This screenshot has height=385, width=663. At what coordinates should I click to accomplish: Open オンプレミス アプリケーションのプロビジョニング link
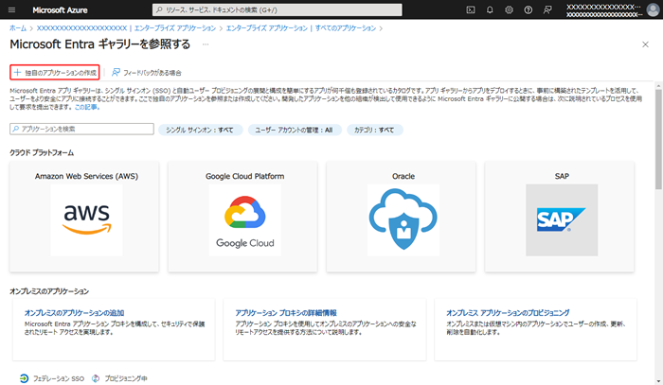(x=508, y=313)
